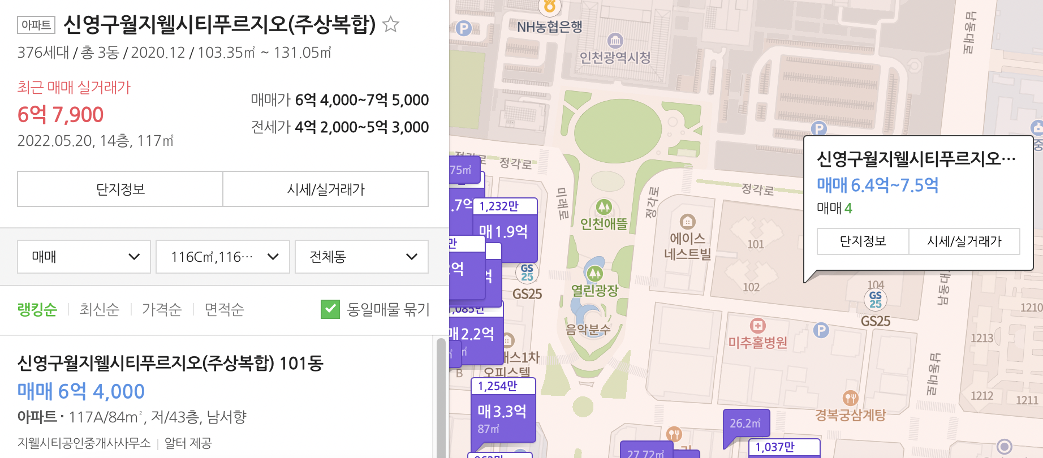Click the 경복궁삼계탕 restaurant icon
Screen dimensions: 1043x458
(850, 398)
